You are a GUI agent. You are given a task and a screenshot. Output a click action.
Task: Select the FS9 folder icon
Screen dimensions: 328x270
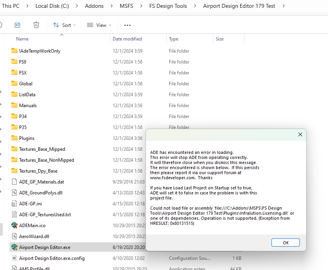14,62
